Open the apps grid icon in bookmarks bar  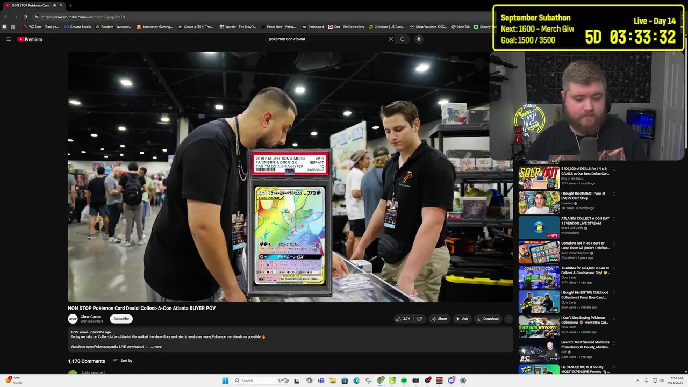click(x=13, y=27)
